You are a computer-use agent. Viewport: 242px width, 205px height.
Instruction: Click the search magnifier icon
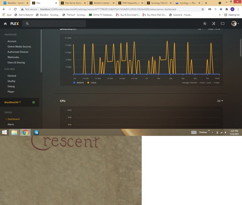click(x=27, y=24)
